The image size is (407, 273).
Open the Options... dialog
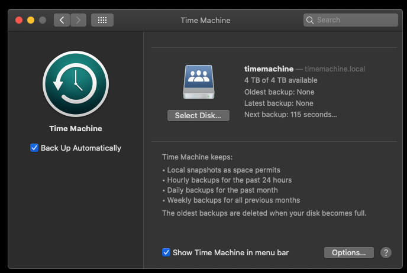[349, 252]
